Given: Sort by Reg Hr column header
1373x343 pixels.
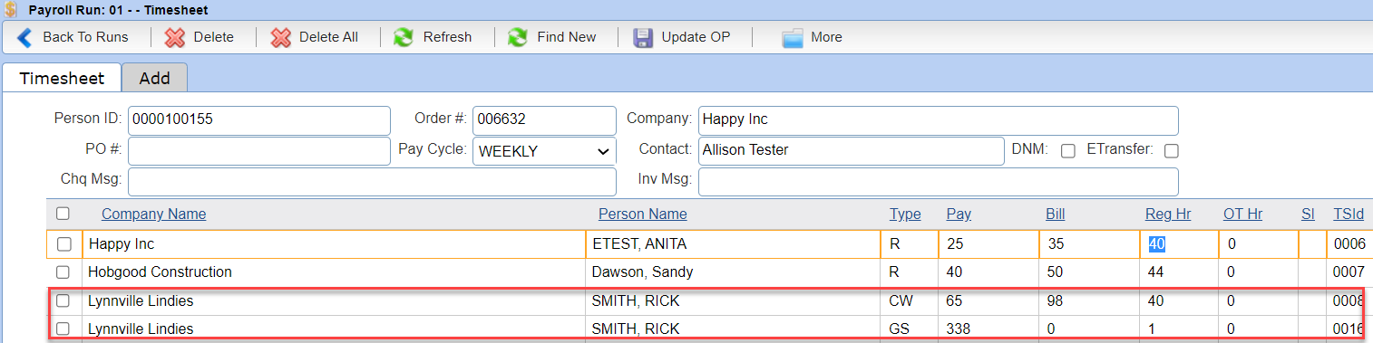Looking at the screenshot, I should [x=1168, y=214].
